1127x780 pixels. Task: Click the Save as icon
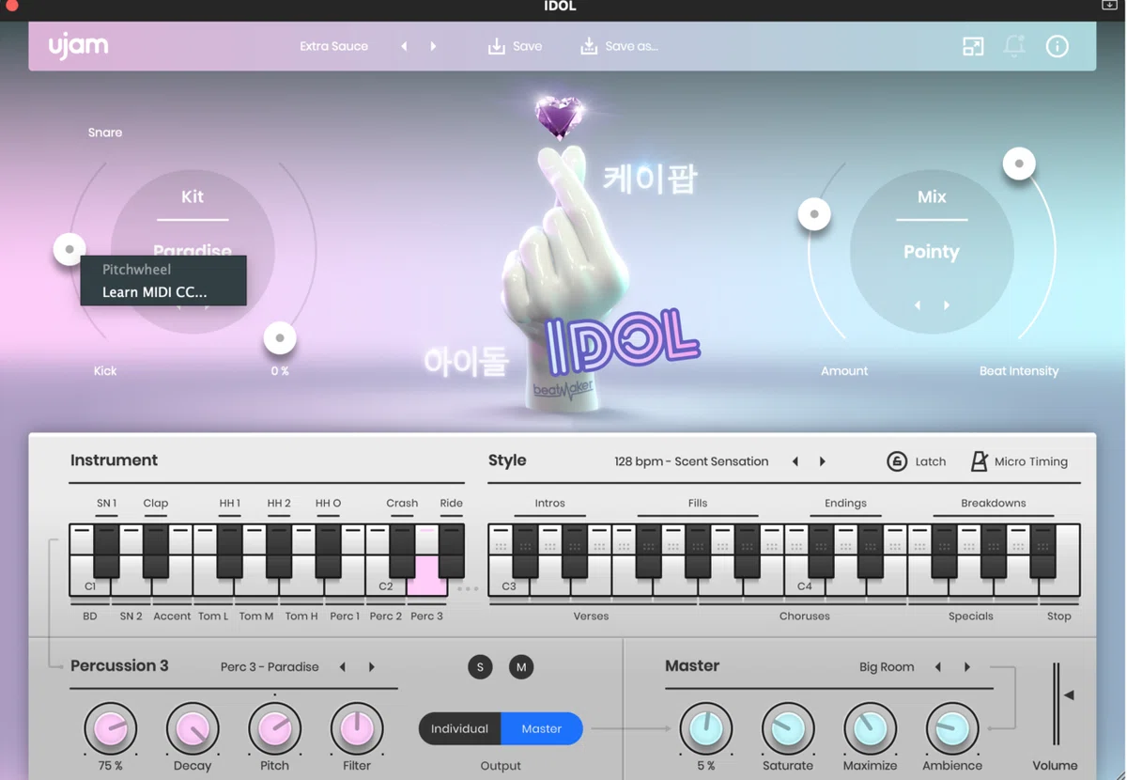coord(588,46)
